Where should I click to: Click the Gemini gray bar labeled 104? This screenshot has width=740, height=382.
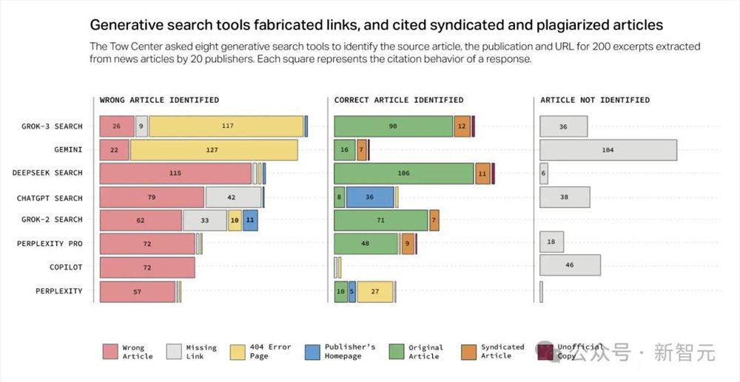click(x=608, y=150)
